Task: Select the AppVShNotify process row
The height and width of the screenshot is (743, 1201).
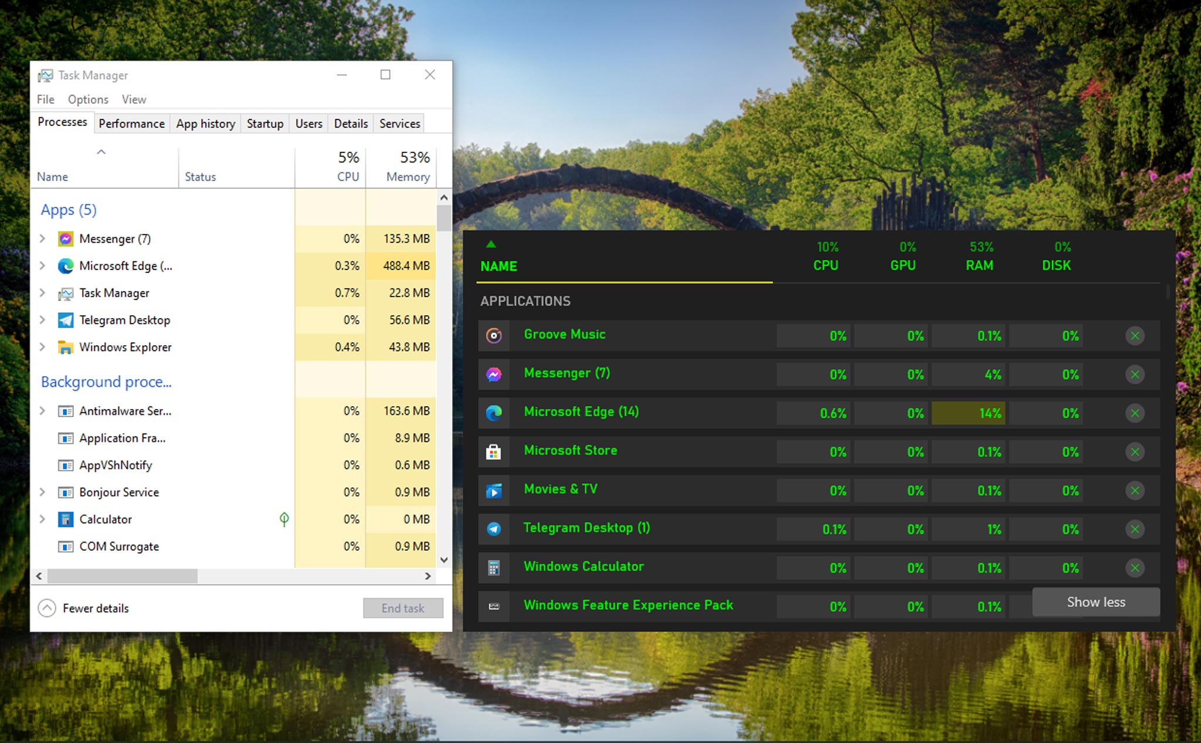Action: [233, 465]
